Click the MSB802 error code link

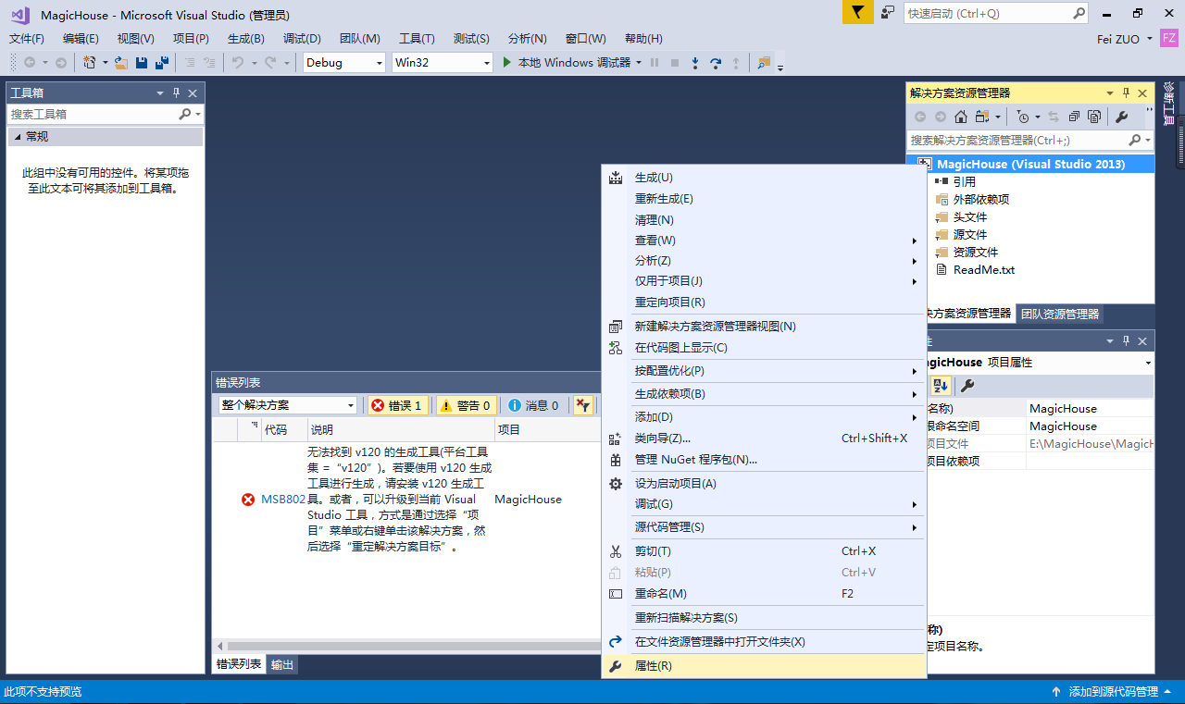point(283,499)
